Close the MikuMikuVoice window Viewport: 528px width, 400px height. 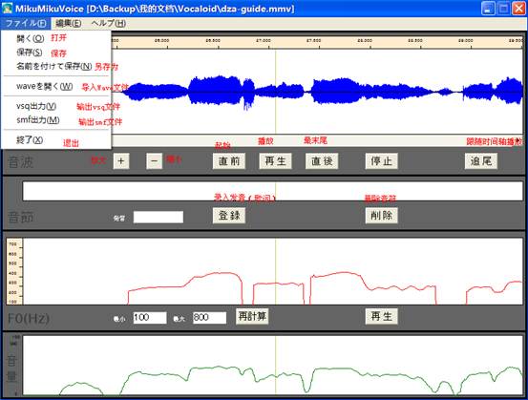tap(518, 9)
